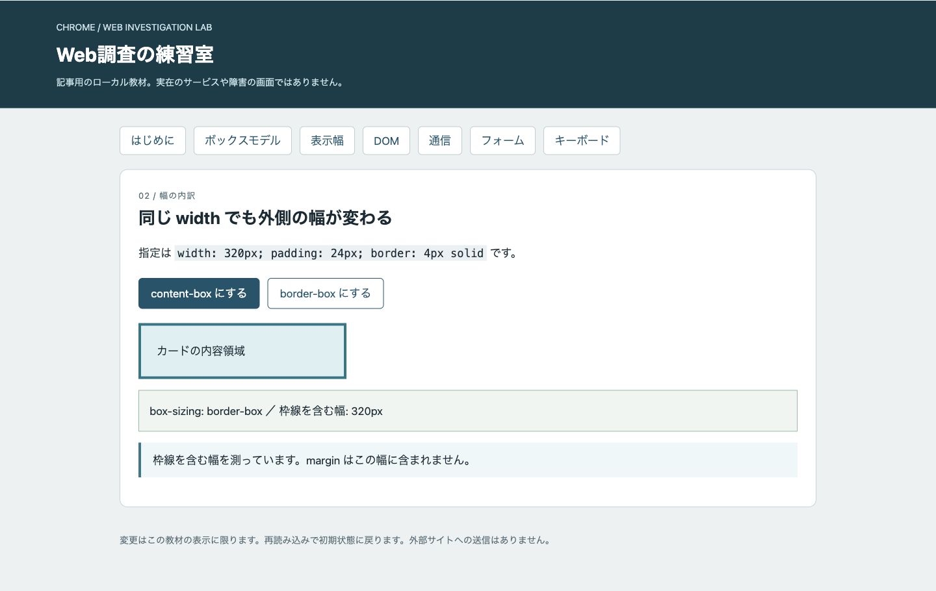This screenshot has width=936, height=591.
Task: Click the 同じ width でも外側の幅が変わる heading
Action: 265,218
